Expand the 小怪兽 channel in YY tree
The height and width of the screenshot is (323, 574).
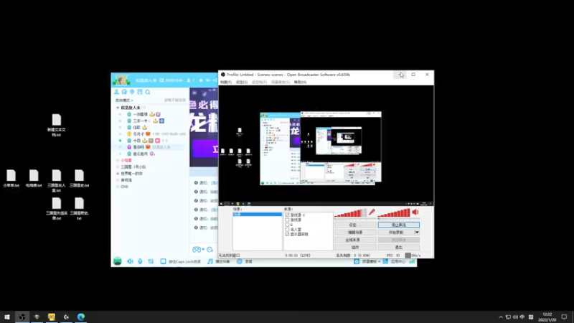pyautogui.click(x=118, y=160)
